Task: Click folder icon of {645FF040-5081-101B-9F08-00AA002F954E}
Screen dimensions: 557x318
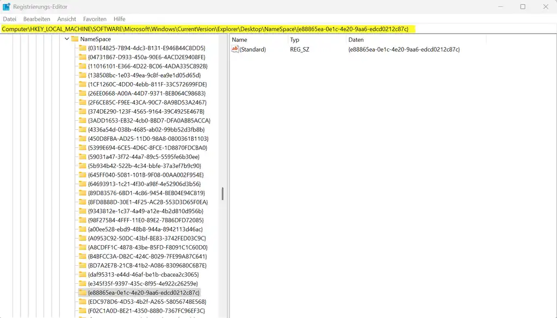Action: [83, 174]
